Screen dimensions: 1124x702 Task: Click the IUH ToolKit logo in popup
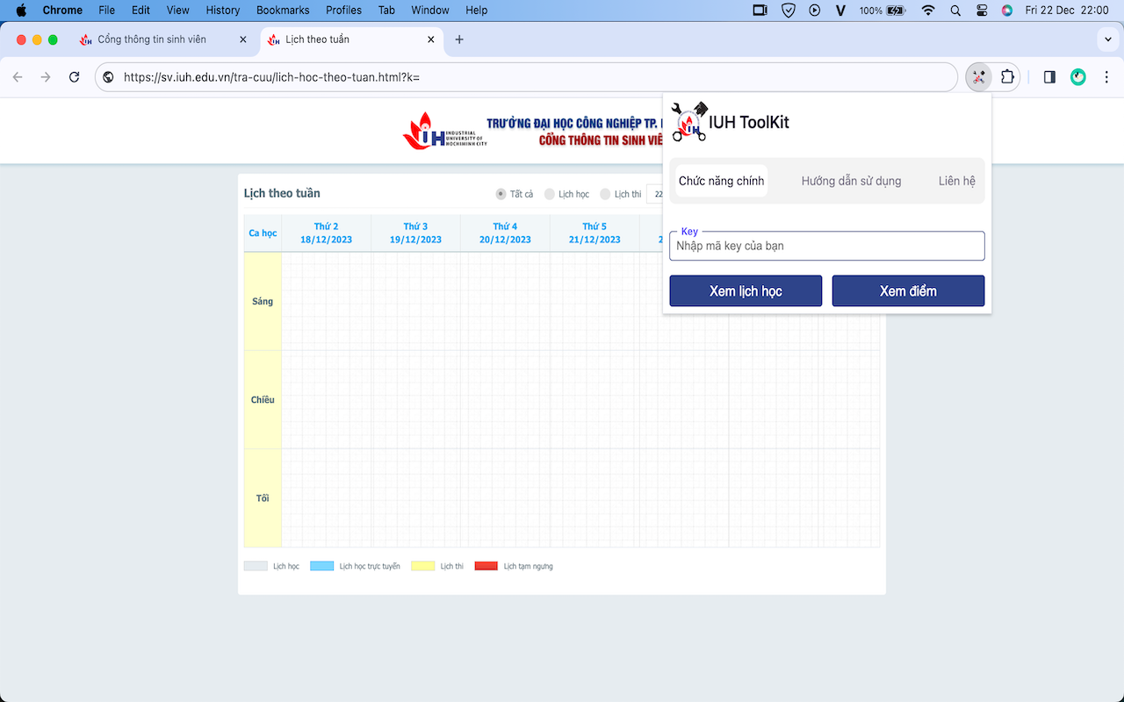pyautogui.click(x=689, y=122)
